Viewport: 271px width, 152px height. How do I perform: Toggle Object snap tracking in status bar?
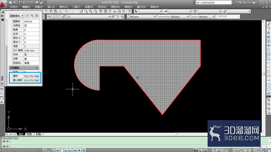[66, 150]
